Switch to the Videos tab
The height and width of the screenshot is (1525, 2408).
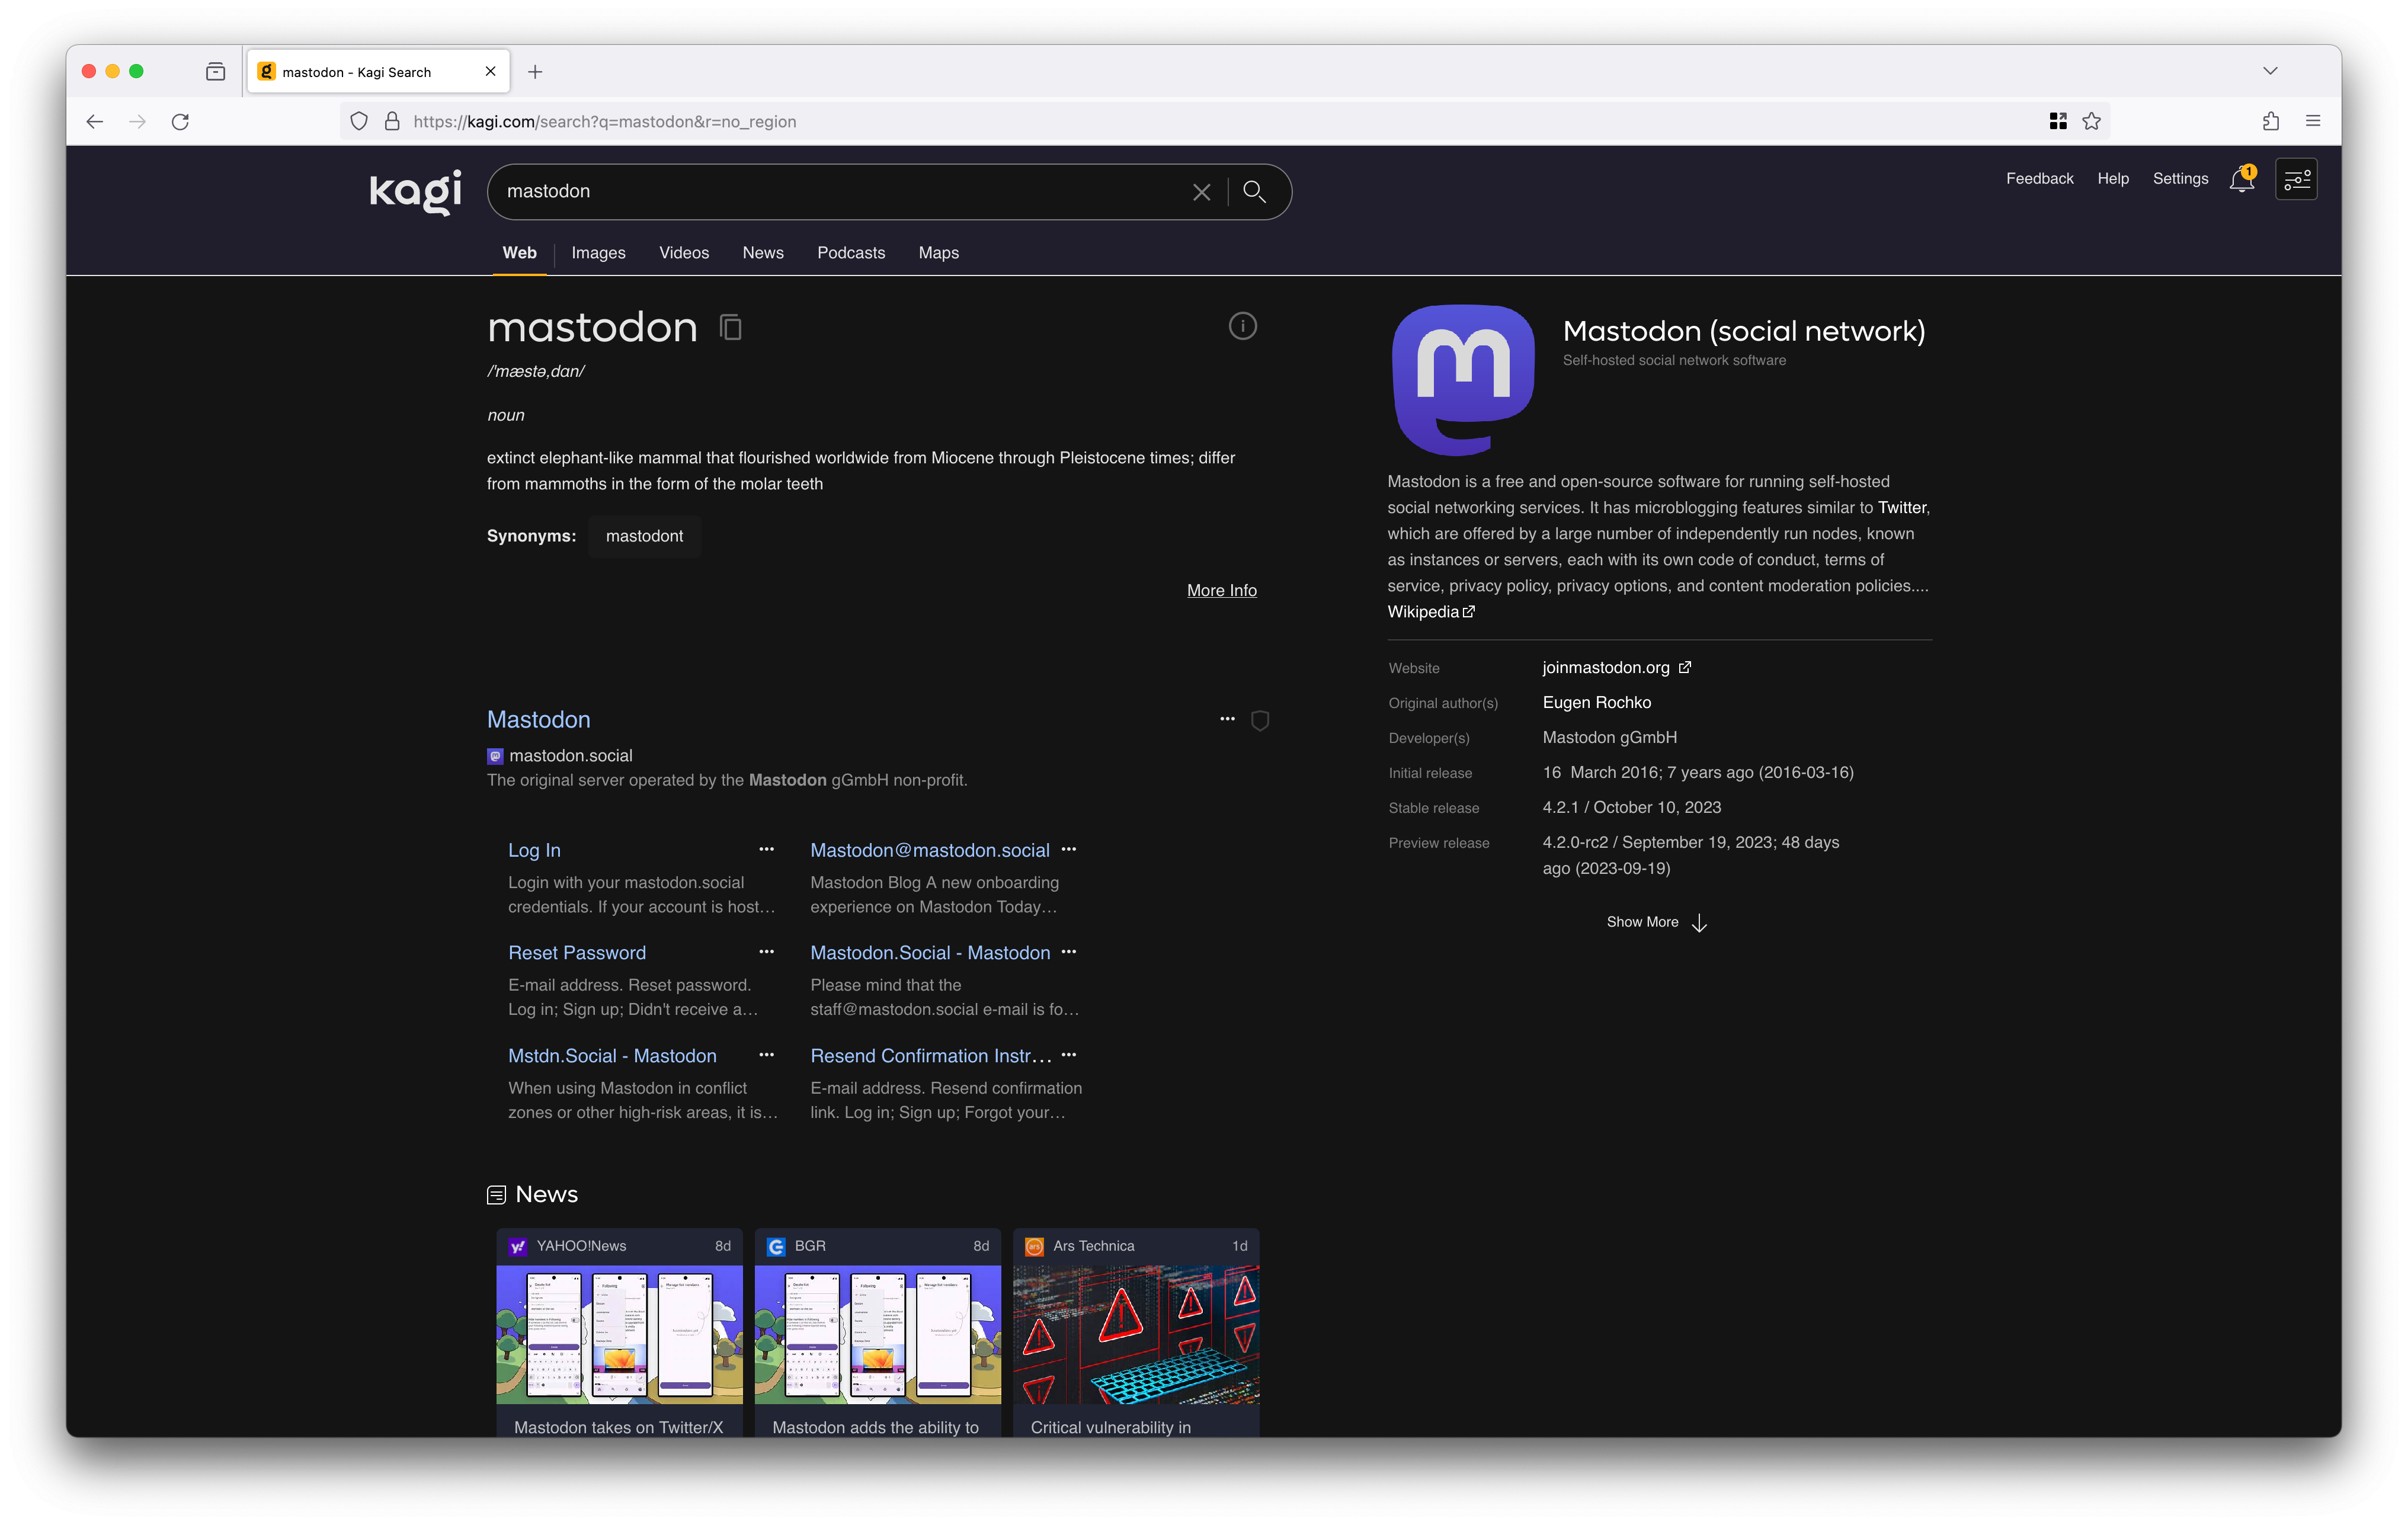(684, 253)
